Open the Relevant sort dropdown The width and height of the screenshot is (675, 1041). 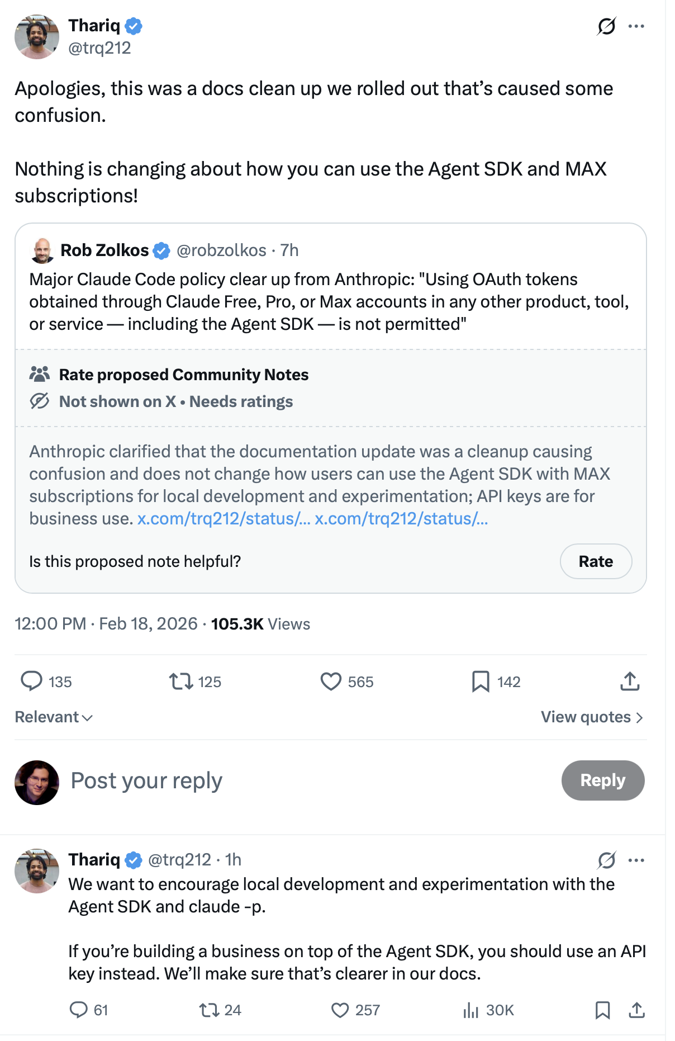(x=53, y=716)
